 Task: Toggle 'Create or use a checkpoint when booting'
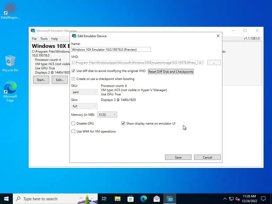coord(73,79)
